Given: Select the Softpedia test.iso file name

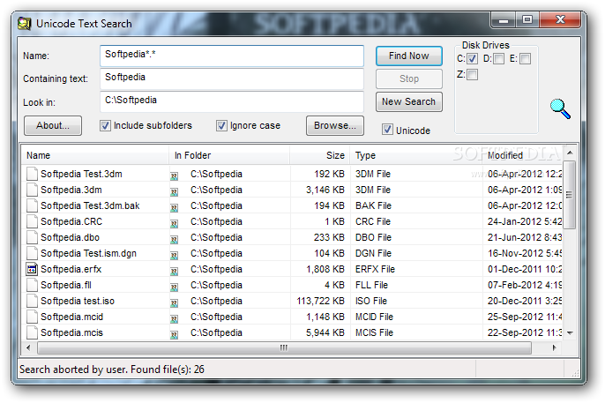Looking at the screenshot, I should pyautogui.click(x=78, y=301).
